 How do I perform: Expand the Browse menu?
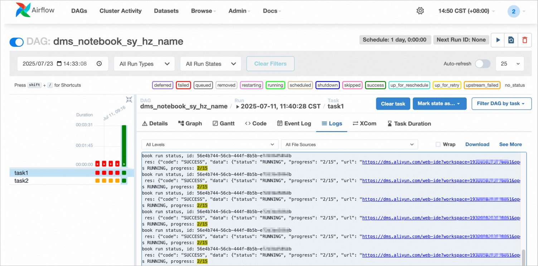pos(204,11)
